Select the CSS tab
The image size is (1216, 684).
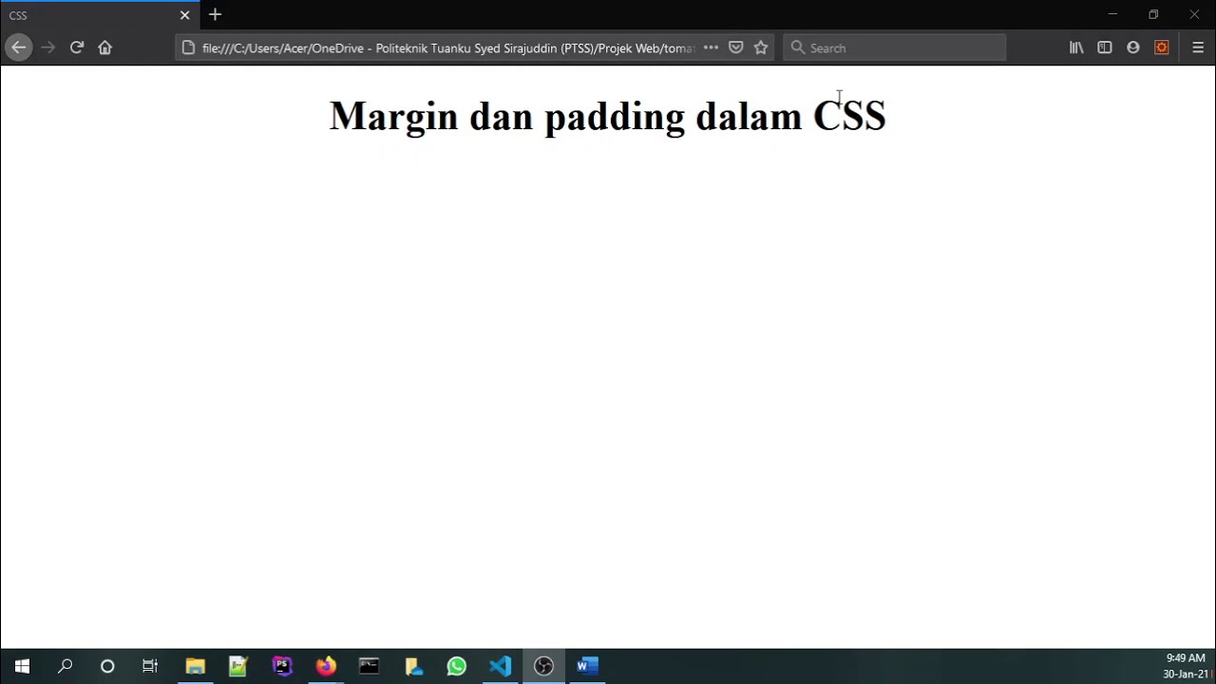100,15
